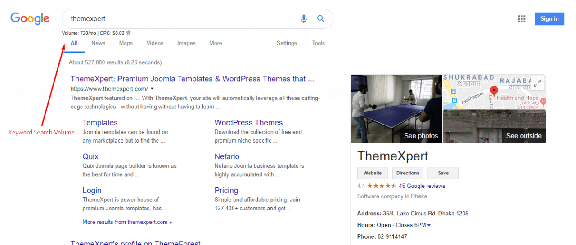The height and width of the screenshot is (245, 576).
Task: Star the keyword next to CPC value
Action: (x=129, y=33)
